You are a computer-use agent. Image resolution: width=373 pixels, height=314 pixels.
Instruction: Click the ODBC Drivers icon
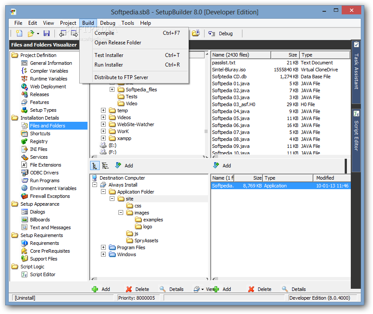[x=24, y=173]
